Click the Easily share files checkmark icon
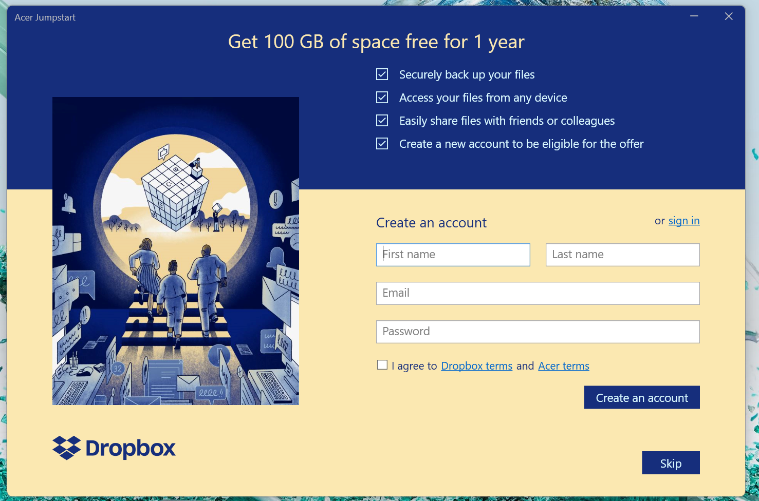Viewport: 759px width, 501px height. [382, 121]
